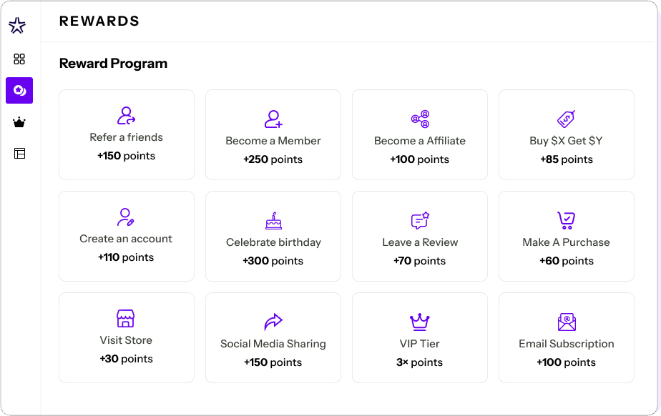Click the Visit Store storefront icon
Viewport: 661px width, 416px height.
coord(126,319)
